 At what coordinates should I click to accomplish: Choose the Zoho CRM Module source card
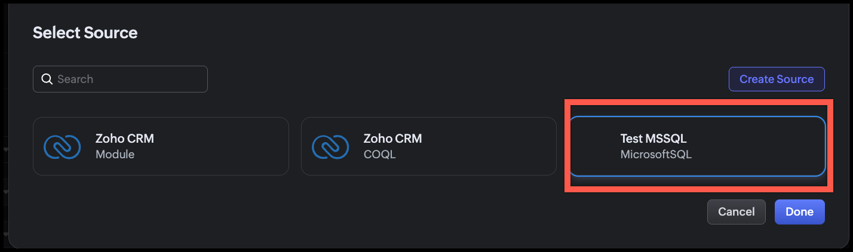(x=161, y=146)
